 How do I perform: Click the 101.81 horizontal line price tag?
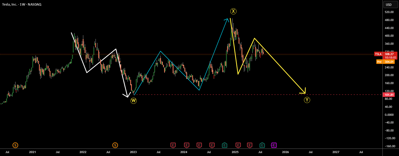[x=389, y=95]
